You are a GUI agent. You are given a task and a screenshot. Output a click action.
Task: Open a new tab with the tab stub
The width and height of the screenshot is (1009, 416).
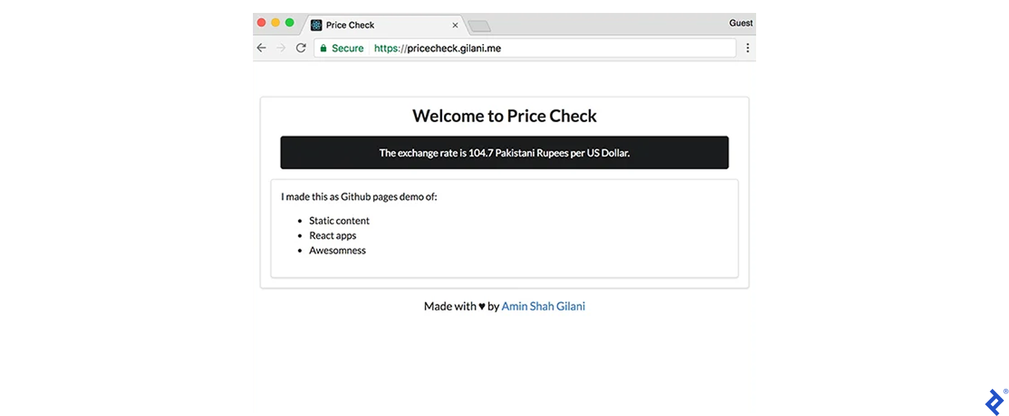479,25
